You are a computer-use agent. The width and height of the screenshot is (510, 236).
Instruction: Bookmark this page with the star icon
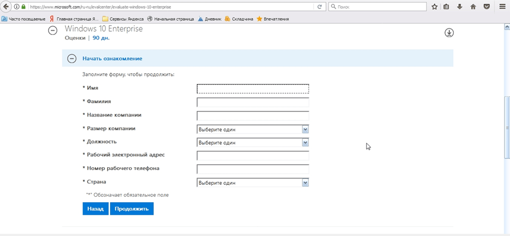pyautogui.click(x=435, y=7)
